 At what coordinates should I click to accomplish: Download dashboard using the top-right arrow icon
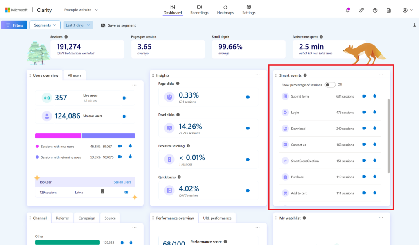click(x=414, y=25)
